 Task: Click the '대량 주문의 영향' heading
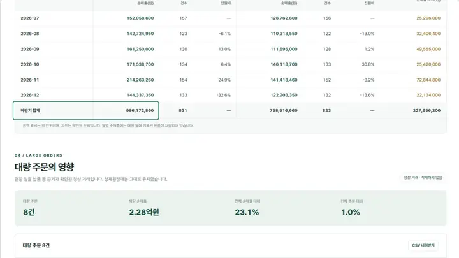click(44, 167)
